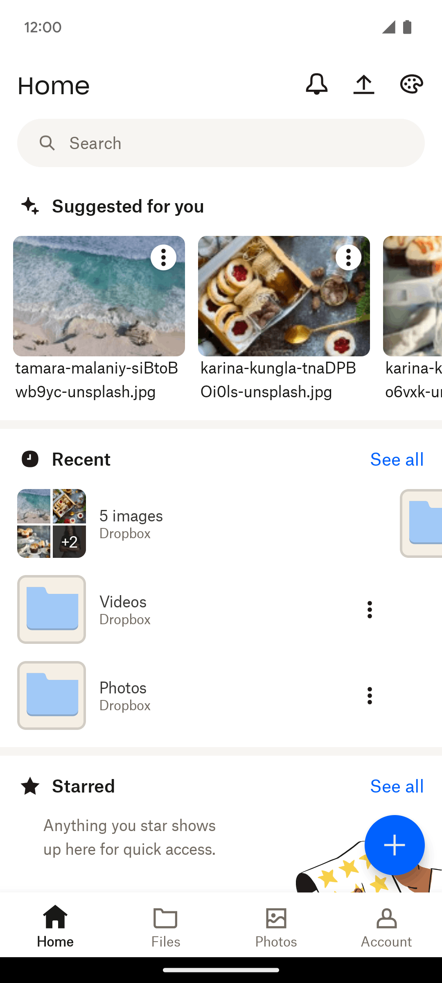The image size is (442, 983).
Task: Click tamara-malaniy-siBtoBwb9yc-unsplash.jpg file name
Action: point(97,380)
